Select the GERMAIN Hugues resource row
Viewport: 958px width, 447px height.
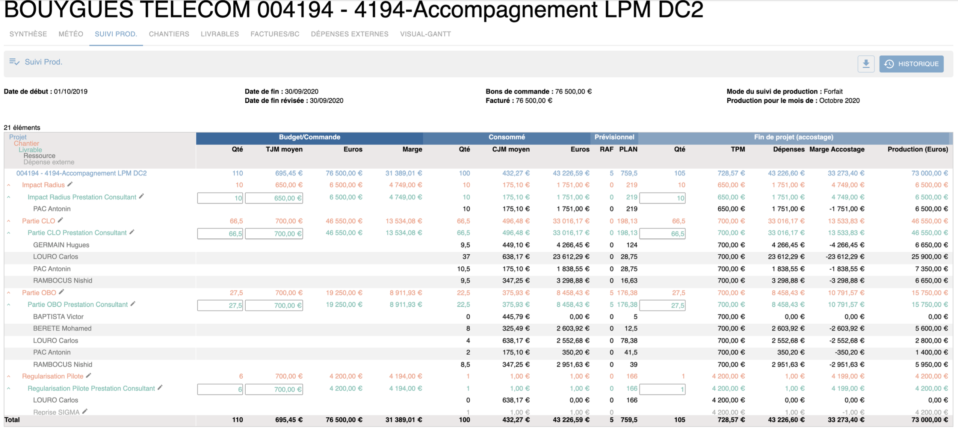coord(479,245)
